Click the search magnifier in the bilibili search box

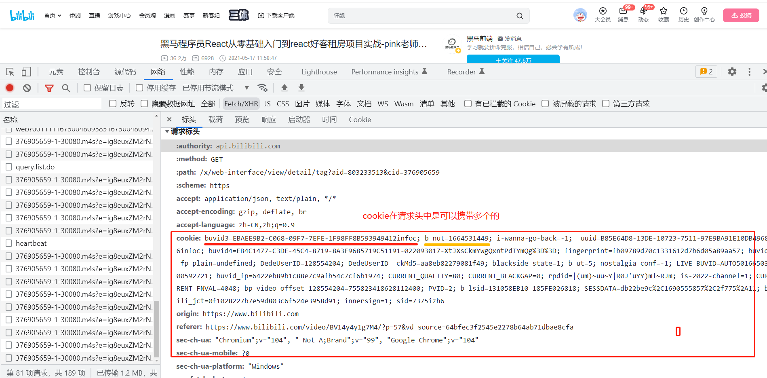point(520,16)
